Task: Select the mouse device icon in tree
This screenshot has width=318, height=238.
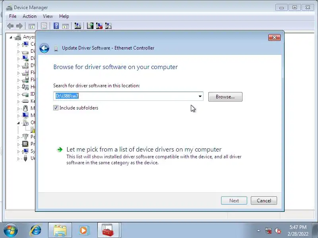Action: click(25, 108)
